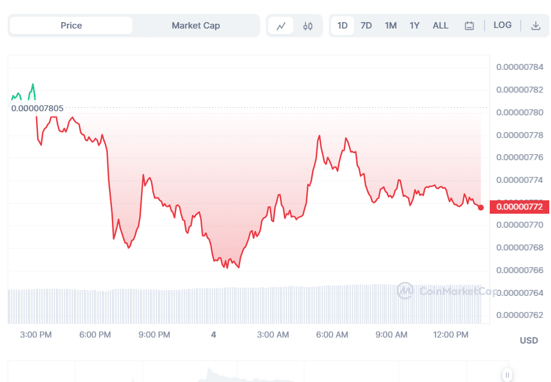Click the CoinMarketCap watermark logo

tap(447, 291)
